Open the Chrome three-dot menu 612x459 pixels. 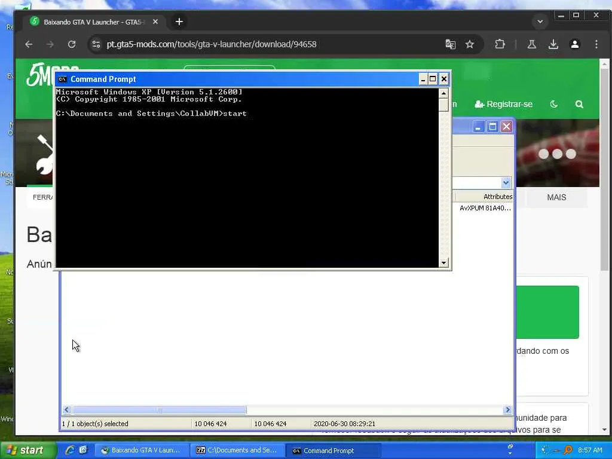(x=596, y=44)
